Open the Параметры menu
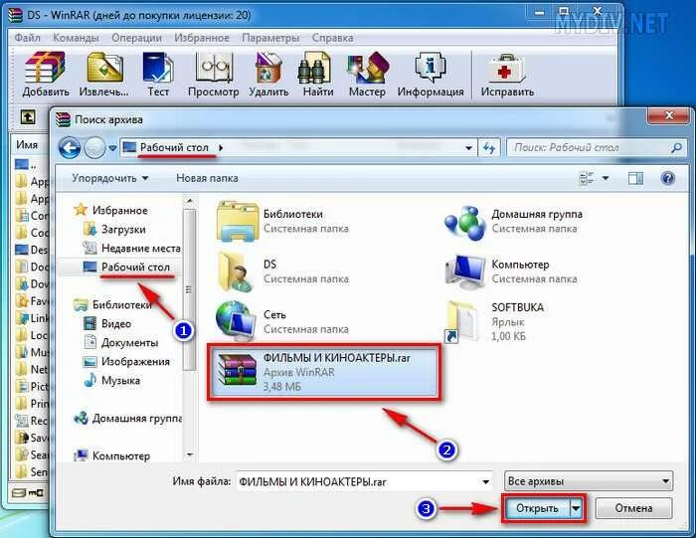This screenshot has width=696, height=538. pyautogui.click(x=270, y=38)
